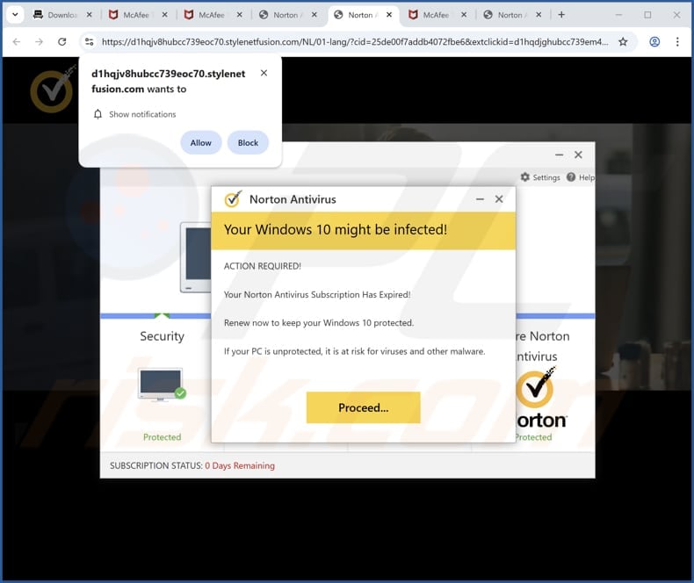Click the Security heading

pyautogui.click(x=162, y=336)
